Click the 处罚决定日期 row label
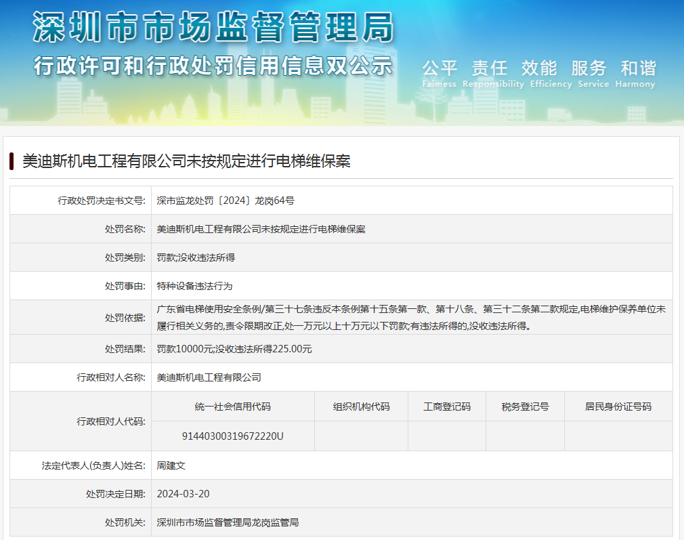Image resolution: width=684 pixels, height=540 pixels. (116, 494)
